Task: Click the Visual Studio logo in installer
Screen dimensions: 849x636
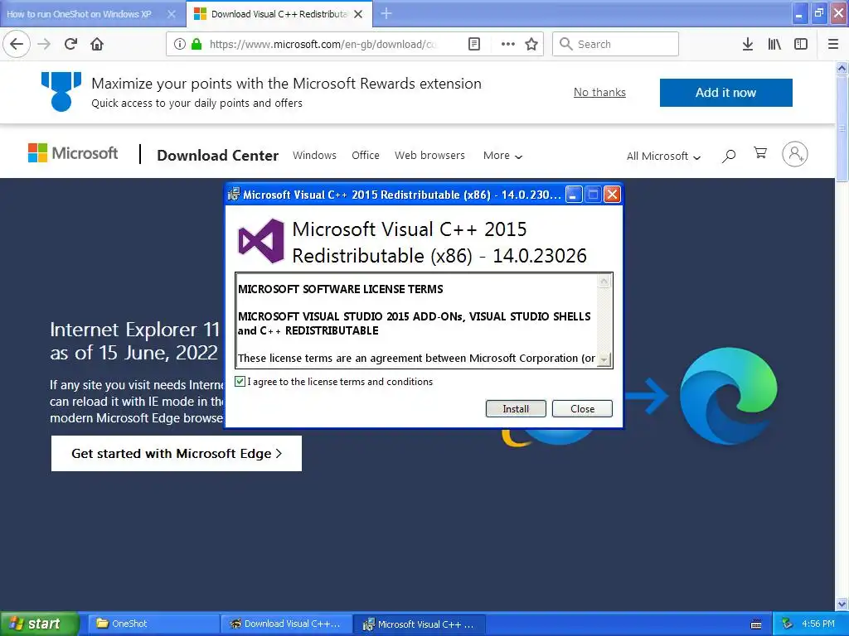Action: 261,241
